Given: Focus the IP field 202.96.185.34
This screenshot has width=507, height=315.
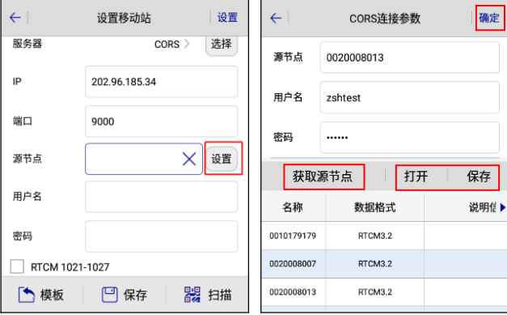Looking at the screenshot, I should tap(162, 82).
